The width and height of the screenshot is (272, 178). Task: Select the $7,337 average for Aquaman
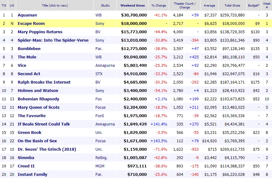[x=210, y=15]
